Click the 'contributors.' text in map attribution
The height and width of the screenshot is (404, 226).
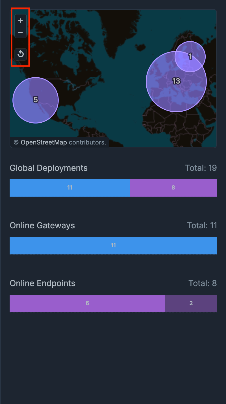88,143
